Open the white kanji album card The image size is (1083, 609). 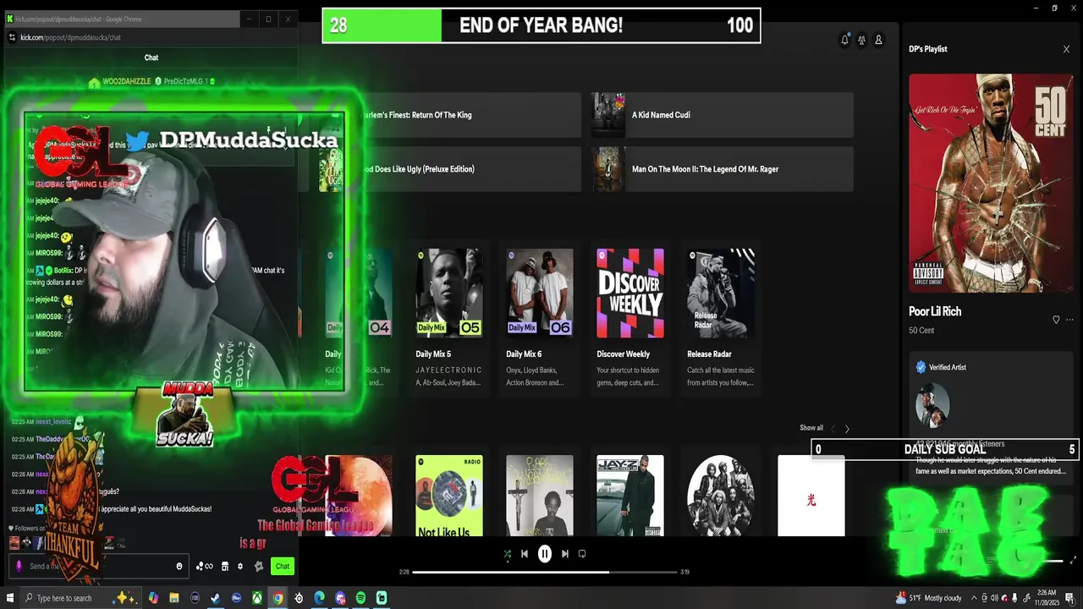coord(811,496)
